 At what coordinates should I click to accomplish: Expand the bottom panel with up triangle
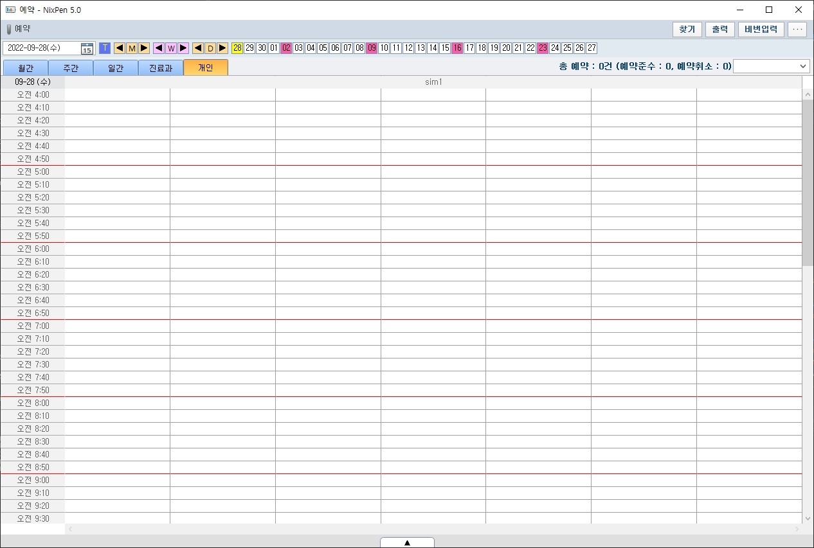407,543
